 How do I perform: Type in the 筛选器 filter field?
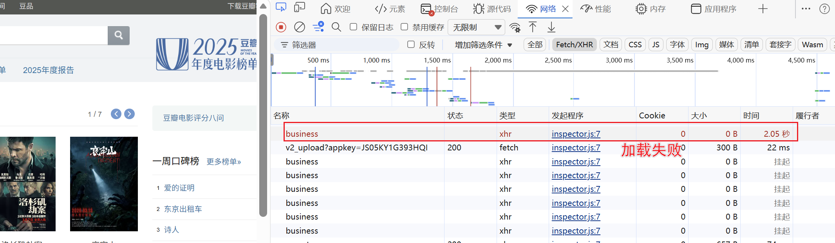(x=341, y=45)
